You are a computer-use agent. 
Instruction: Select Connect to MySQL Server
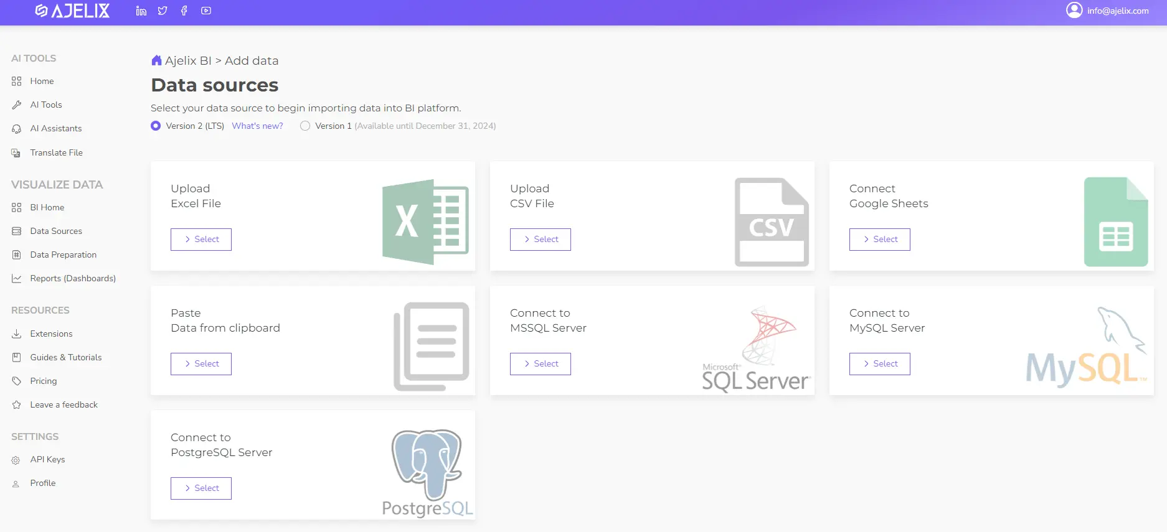pos(880,364)
